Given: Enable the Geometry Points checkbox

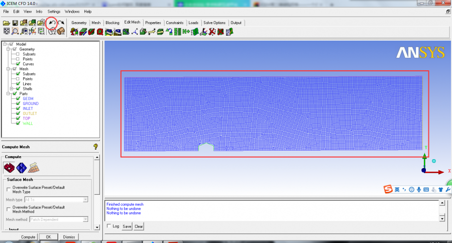Looking at the screenshot, I should [x=18, y=59].
